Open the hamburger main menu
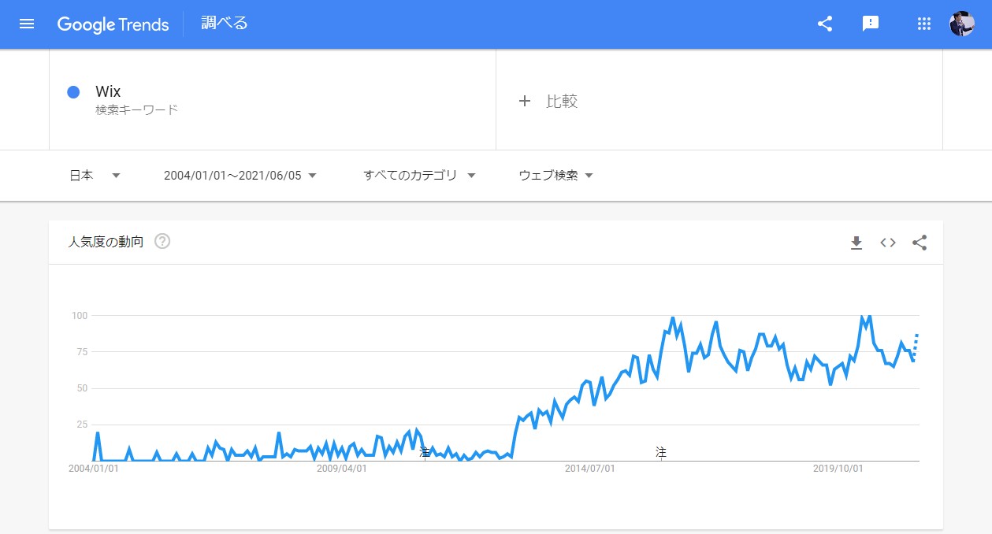 [x=27, y=24]
